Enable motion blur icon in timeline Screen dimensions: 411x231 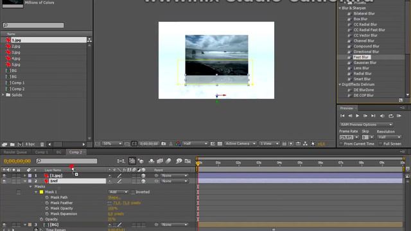tap(168, 161)
